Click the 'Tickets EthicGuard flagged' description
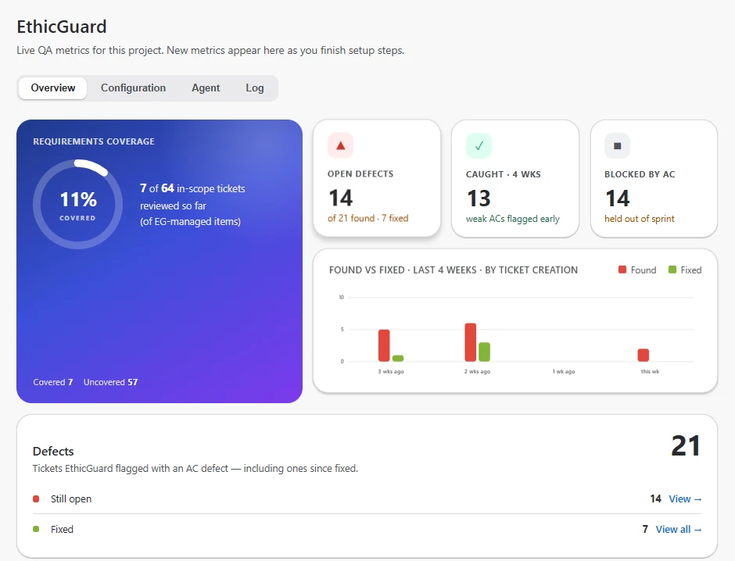The height and width of the screenshot is (561, 735). click(x=195, y=469)
